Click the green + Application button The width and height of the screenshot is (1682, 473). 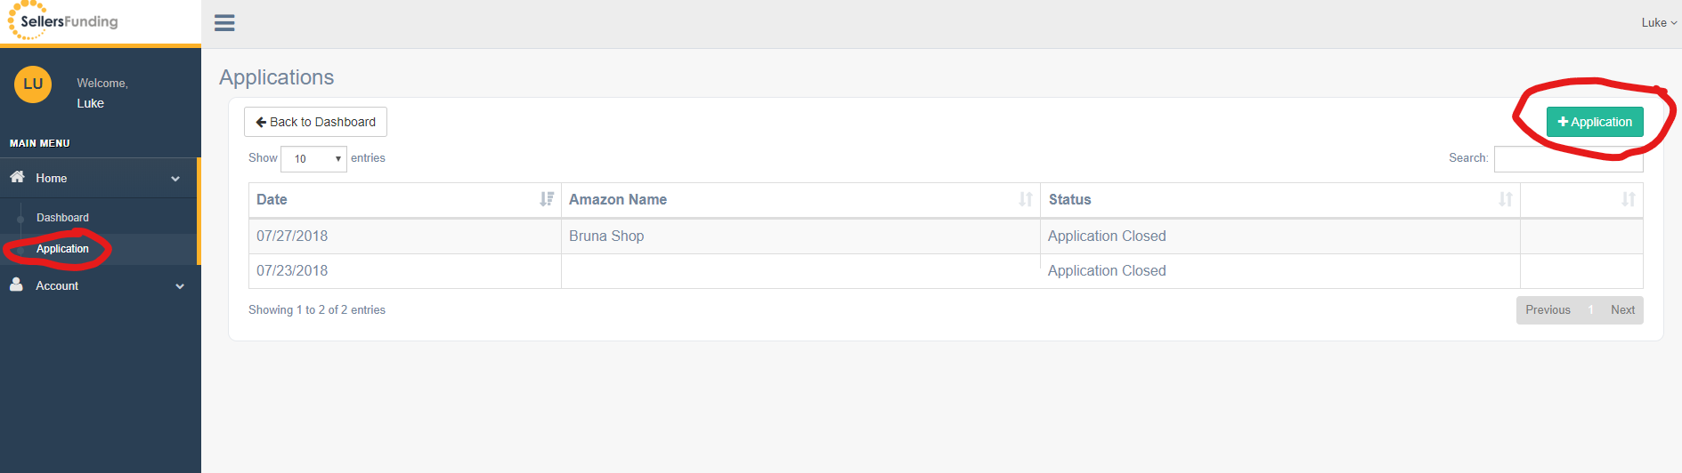coord(1595,122)
